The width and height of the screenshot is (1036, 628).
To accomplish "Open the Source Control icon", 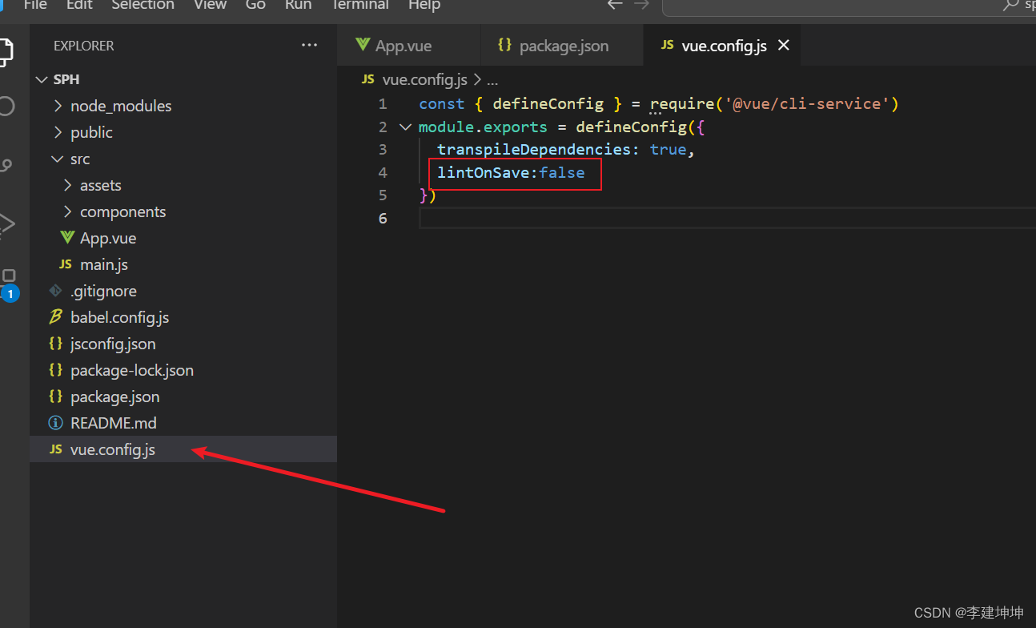I will (6, 166).
